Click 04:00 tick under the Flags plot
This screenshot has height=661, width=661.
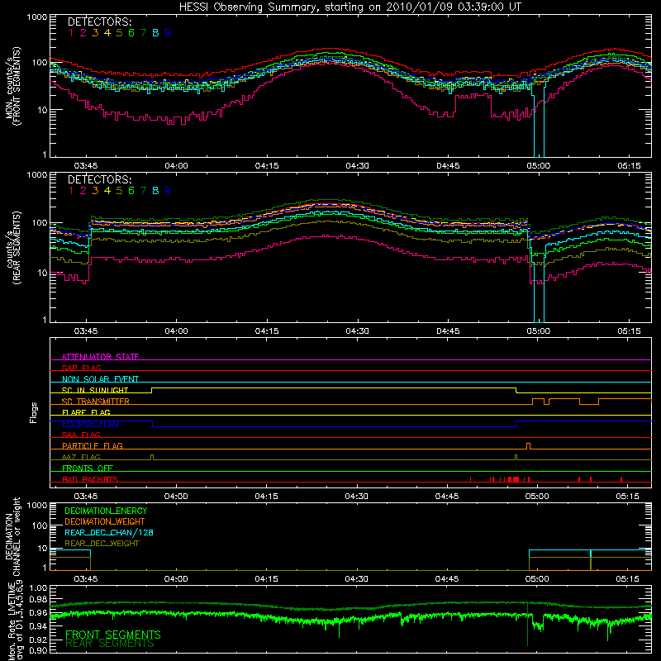[176, 497]
